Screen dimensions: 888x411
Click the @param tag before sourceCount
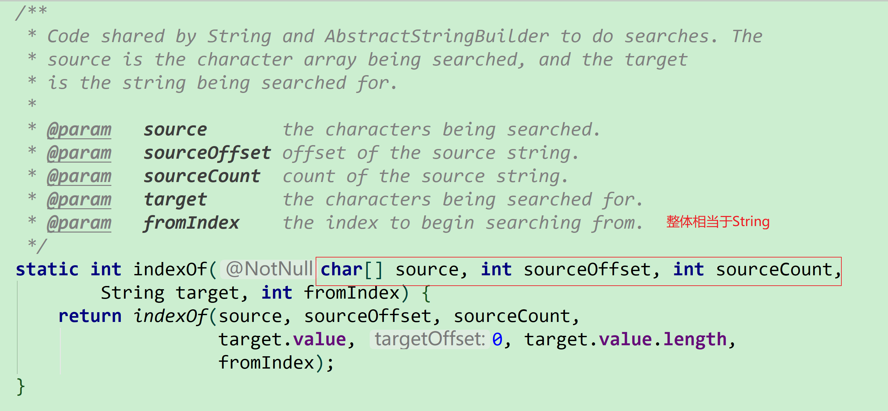pos(79,177)
